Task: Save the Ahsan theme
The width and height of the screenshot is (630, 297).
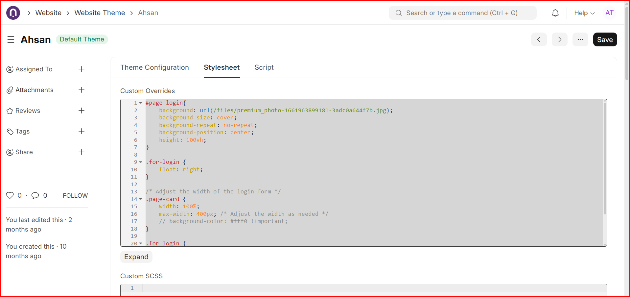Action: point(605,39)
